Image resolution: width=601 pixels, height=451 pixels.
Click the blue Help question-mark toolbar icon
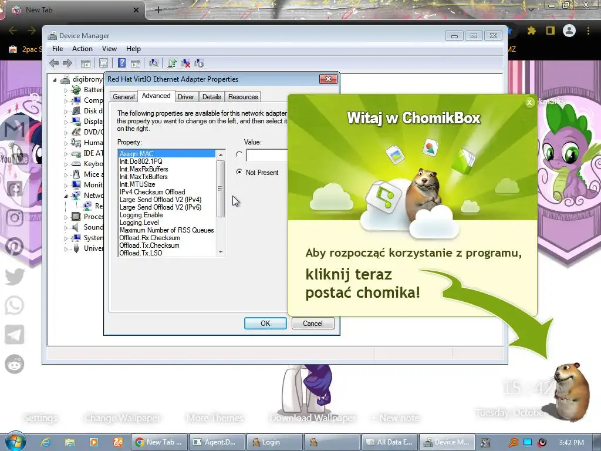121,63
